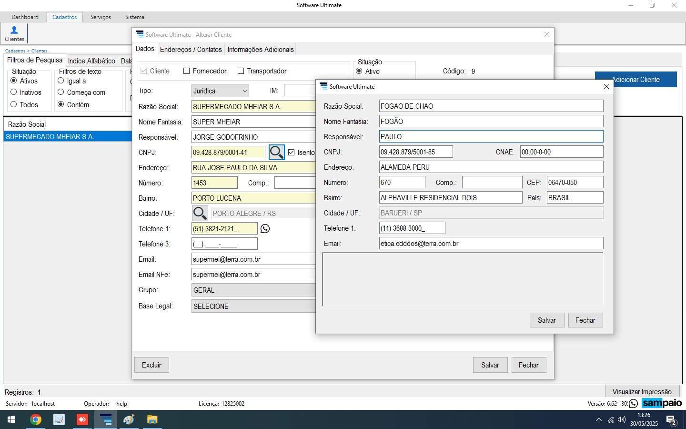This screenshot has width=686, height=429.
Task: Close the Alterar Cliente dialog
Action: 547,34
